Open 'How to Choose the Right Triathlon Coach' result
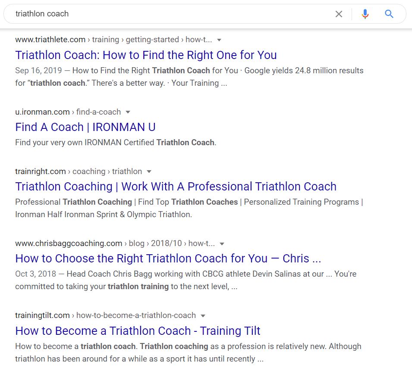Viewport: 412px width, 368px height. click(x=168, y=259)
